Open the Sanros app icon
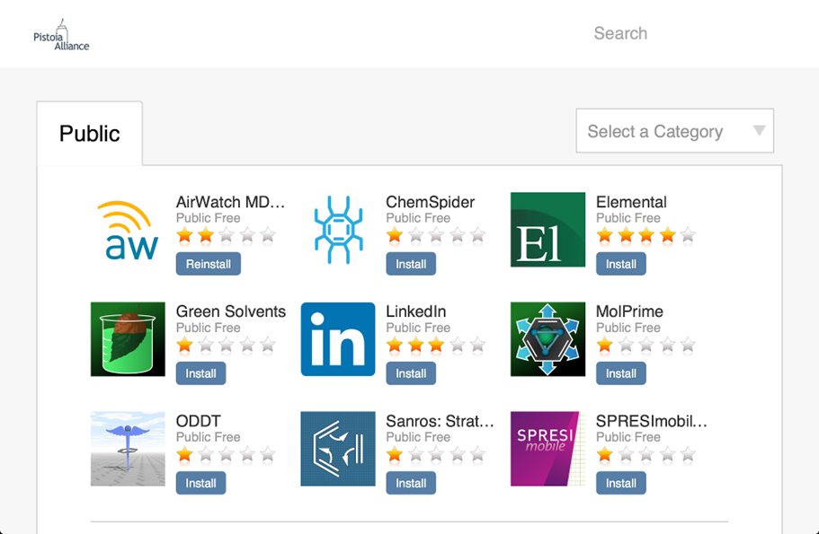The width and height of the screenshot is (819, 534). click(337, 449)
